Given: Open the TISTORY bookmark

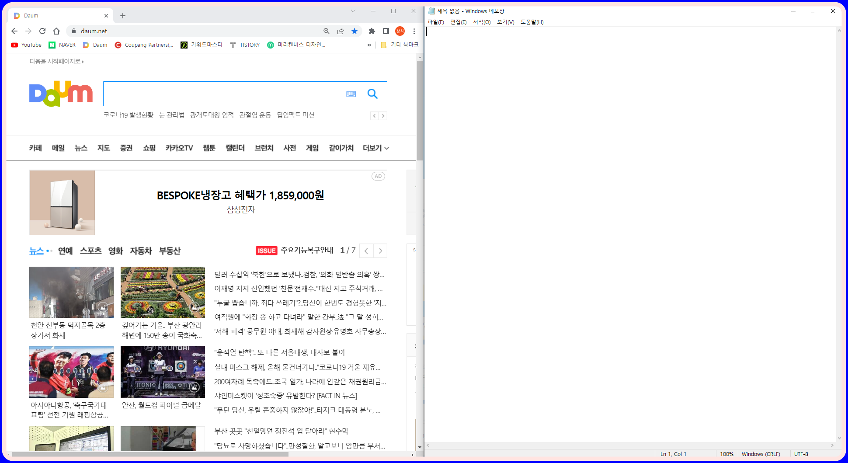Looking at the screenshot, I should tap(245, 45).
